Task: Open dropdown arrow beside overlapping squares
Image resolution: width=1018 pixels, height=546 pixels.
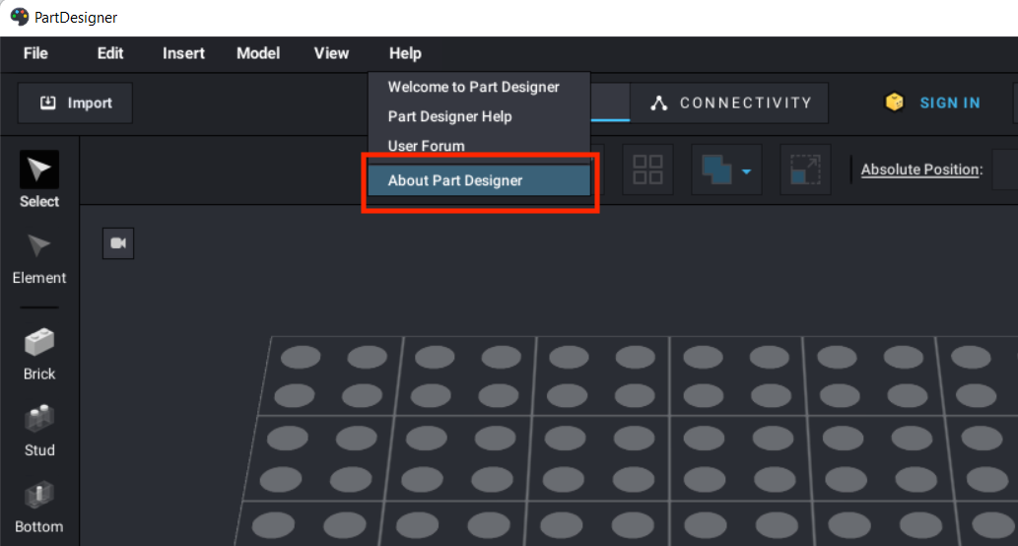Action: pyautogui.click(x=747, y=171)
